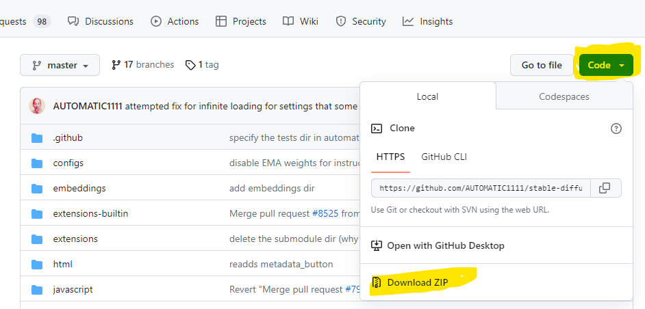This screenshot has width=645, height=309.
Task: Open commit 'delete the submodule dir'
Action: click(x=294, y=239)
